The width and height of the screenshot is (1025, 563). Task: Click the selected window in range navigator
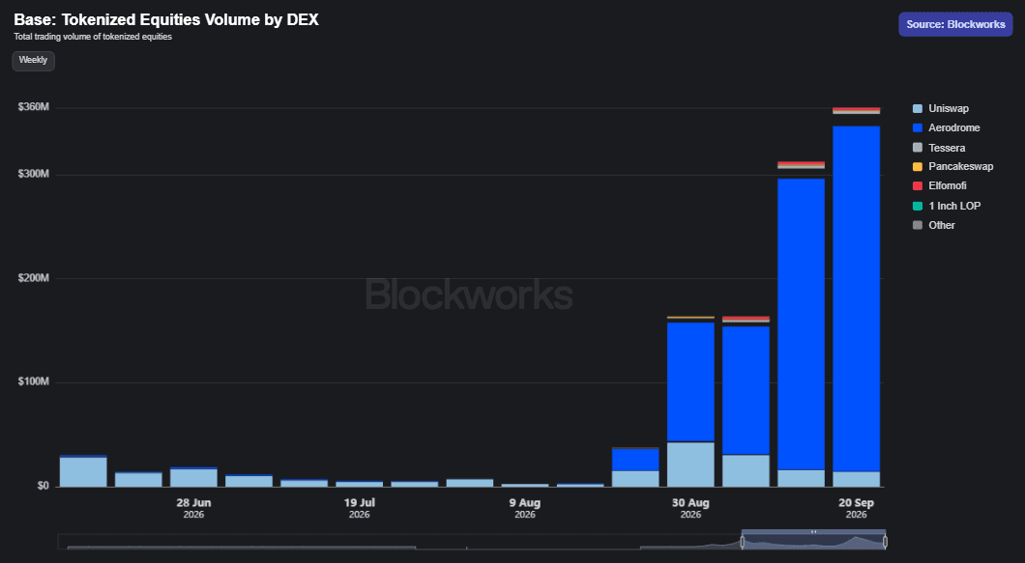pyautogui.click(x=814, y=542)
